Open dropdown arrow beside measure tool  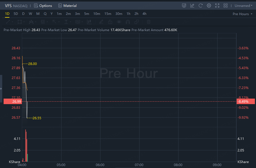click(x=71, y=22)
